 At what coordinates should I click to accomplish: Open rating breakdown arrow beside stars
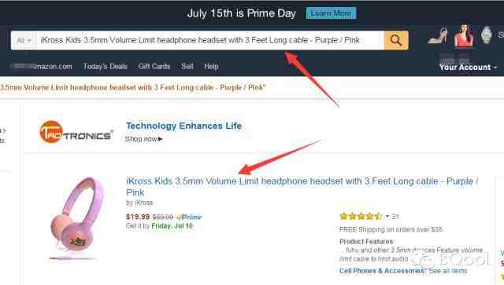(x=387, y=217)
